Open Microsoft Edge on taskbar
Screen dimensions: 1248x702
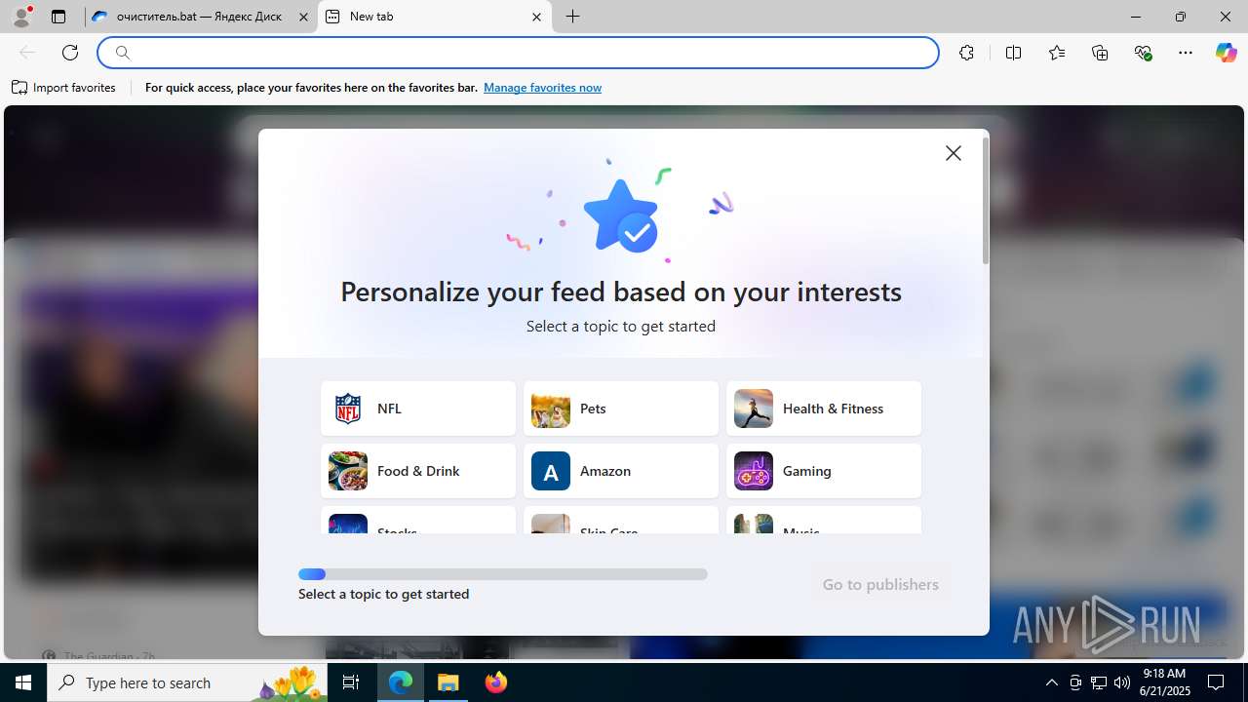click(401, 682)
